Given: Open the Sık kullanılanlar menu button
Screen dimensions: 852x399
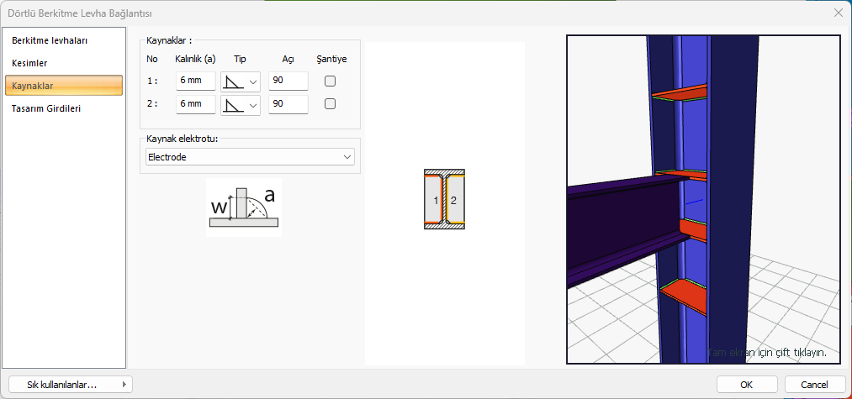Looking at the screenshot, I should pos(71,384).
